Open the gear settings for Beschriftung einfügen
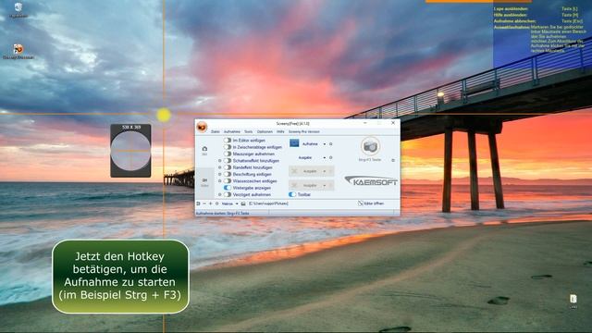The width and height of the screenshot is (592, 333). (220, 175)
